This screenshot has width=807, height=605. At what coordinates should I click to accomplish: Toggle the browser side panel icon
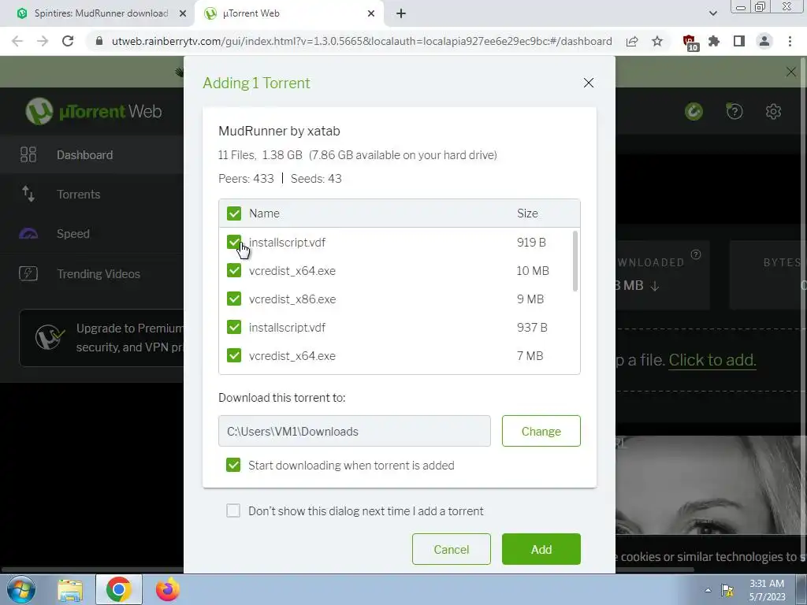(x=739, y=41)
